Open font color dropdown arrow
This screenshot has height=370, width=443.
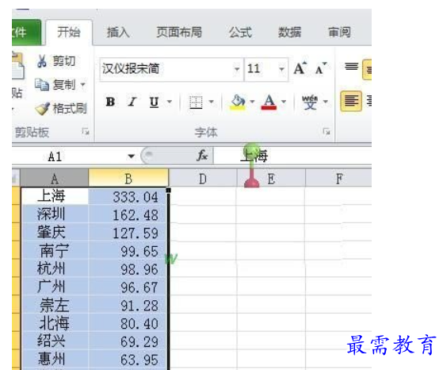pyautogui.click(x=284, y=102)
